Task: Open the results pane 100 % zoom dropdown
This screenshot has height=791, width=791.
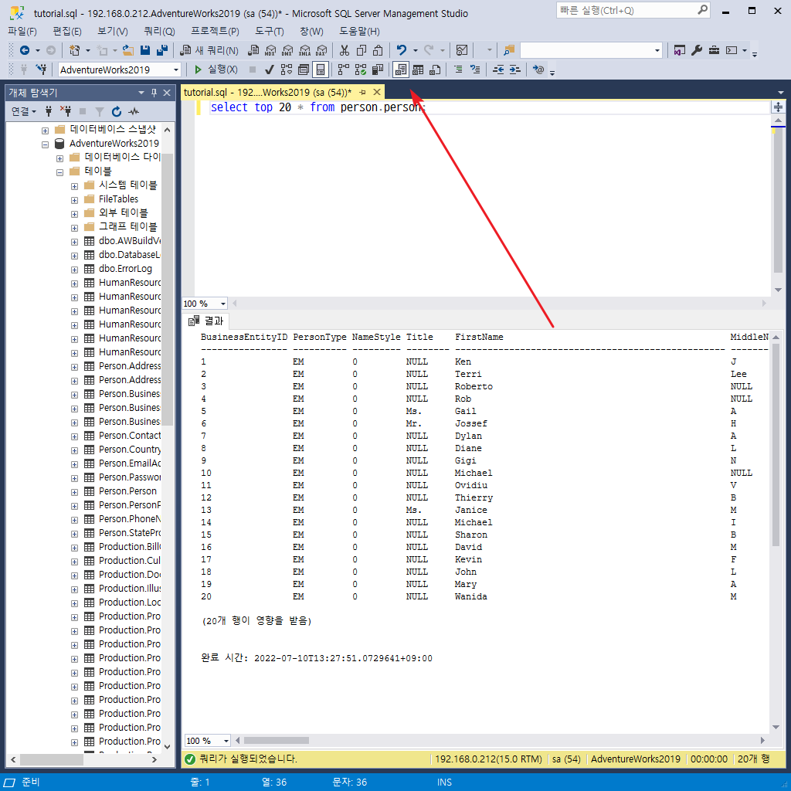Action: coord(226,741)
